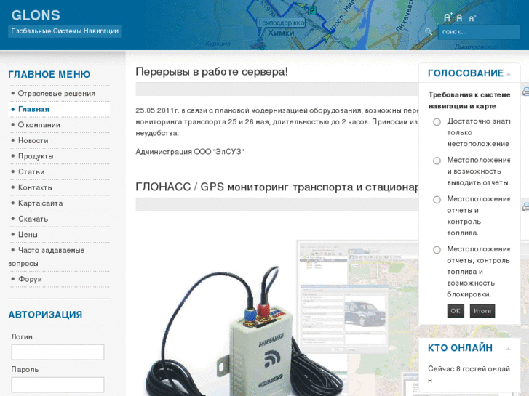The width and height of the screenshot is (529, 396).
Task: Open the Новости menu item
Action: click(x=33, y=140)
